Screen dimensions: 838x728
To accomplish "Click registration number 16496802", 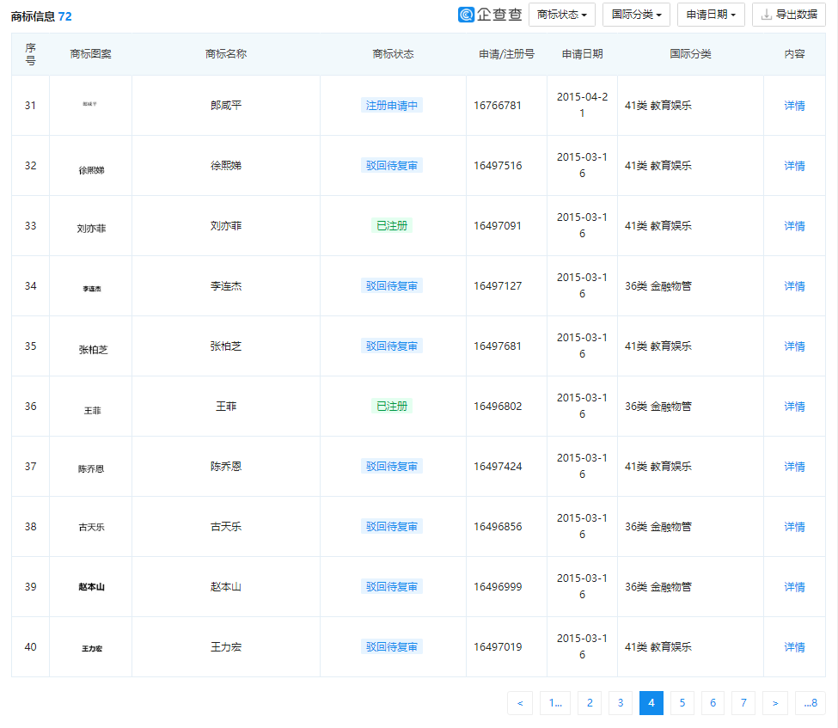I will pyautogui.click(x=498, y=407).
